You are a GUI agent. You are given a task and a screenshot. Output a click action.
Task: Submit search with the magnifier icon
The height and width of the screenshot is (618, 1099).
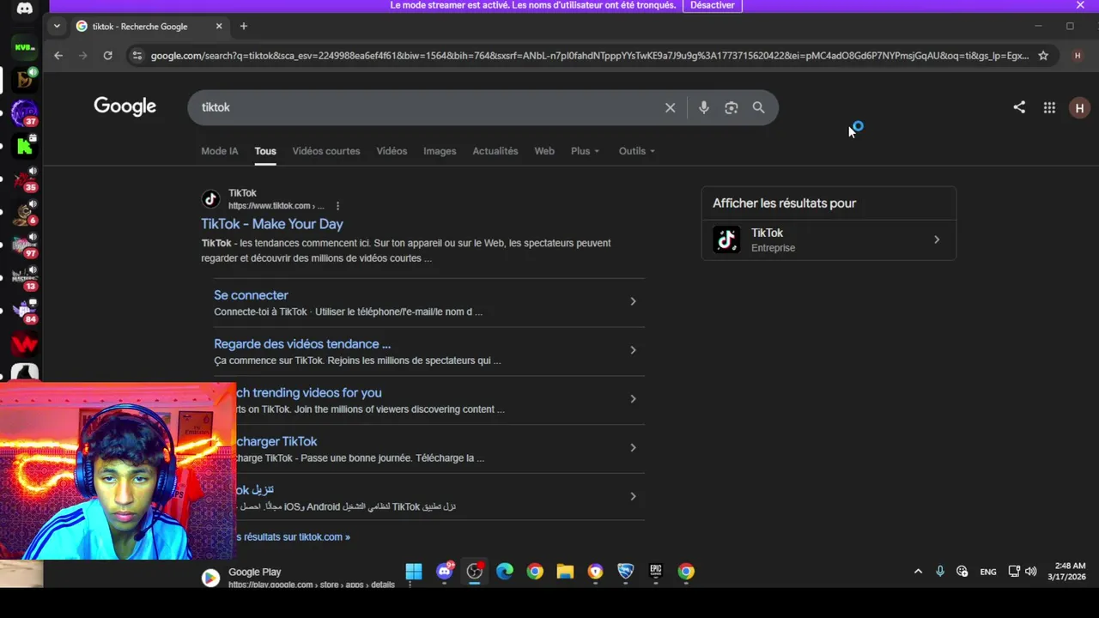click(758, 107)
